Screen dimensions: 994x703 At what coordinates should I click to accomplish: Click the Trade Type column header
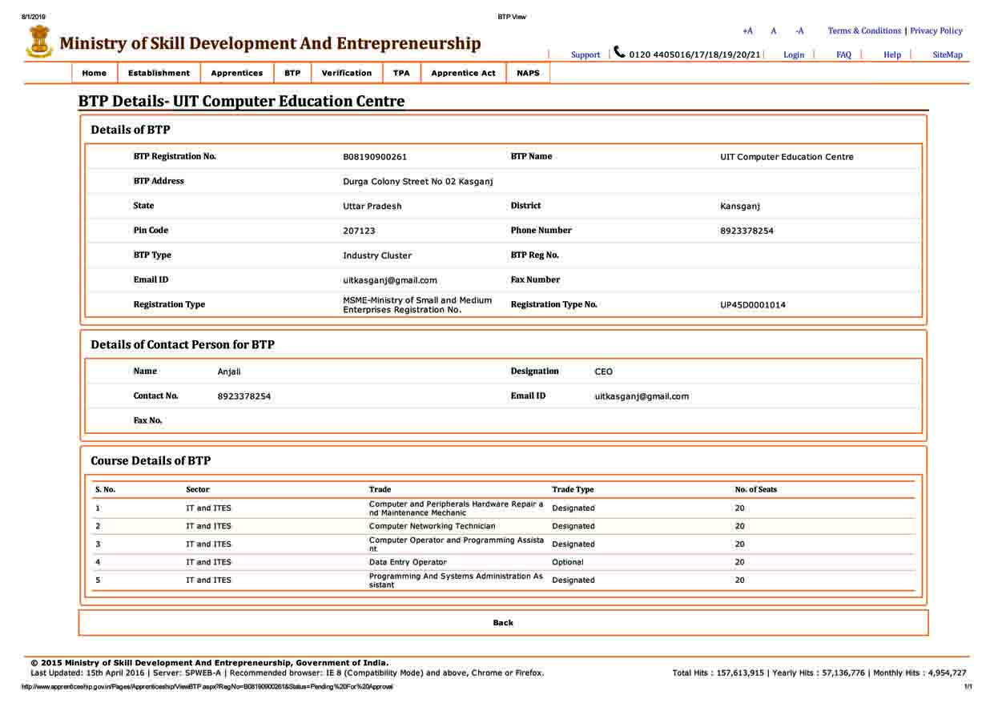[573, 489]
